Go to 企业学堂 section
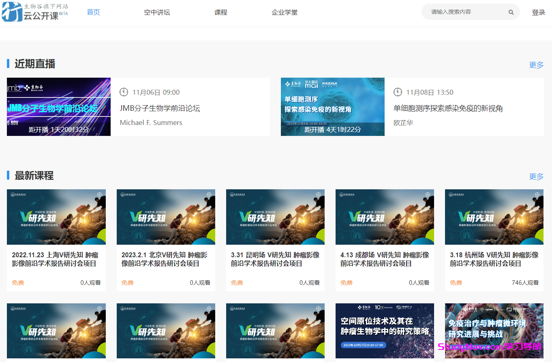This screenshot has width=552, height=362. click(285, 12)
